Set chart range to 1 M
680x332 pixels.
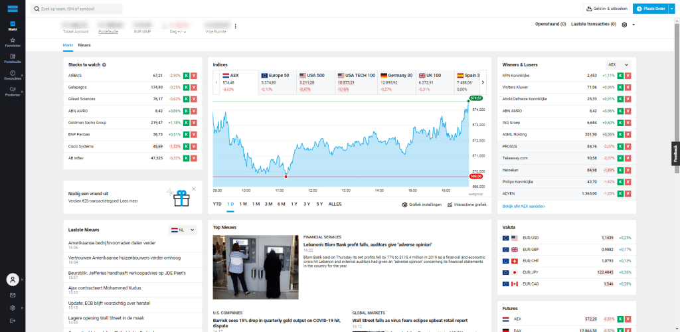click(256, 204)
